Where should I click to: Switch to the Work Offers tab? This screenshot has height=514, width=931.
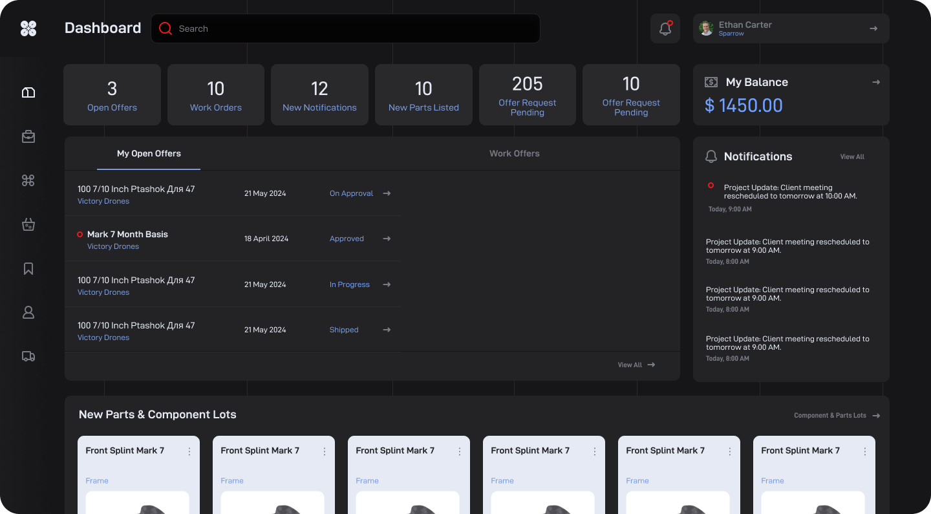point(514,154)
